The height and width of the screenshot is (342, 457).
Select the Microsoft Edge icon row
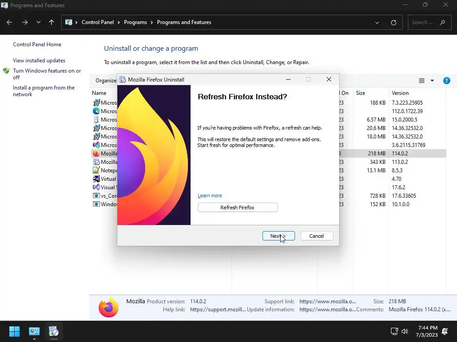[x=96, y=111]
